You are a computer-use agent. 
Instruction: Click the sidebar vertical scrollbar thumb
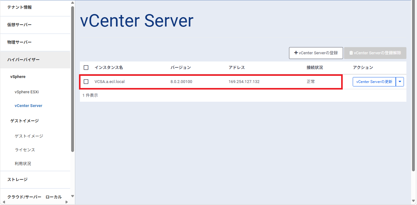coord(73,79)
